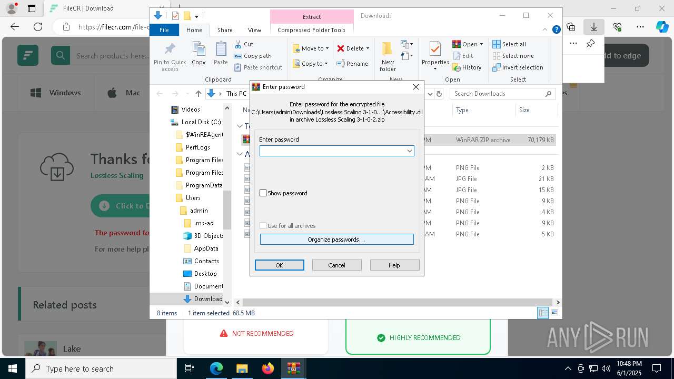
Task: Sort files by Type column header
Action: pyautogui.click(x=483, y=110)
